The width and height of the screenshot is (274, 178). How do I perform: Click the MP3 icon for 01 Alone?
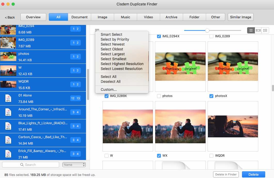tap(8, 98)
